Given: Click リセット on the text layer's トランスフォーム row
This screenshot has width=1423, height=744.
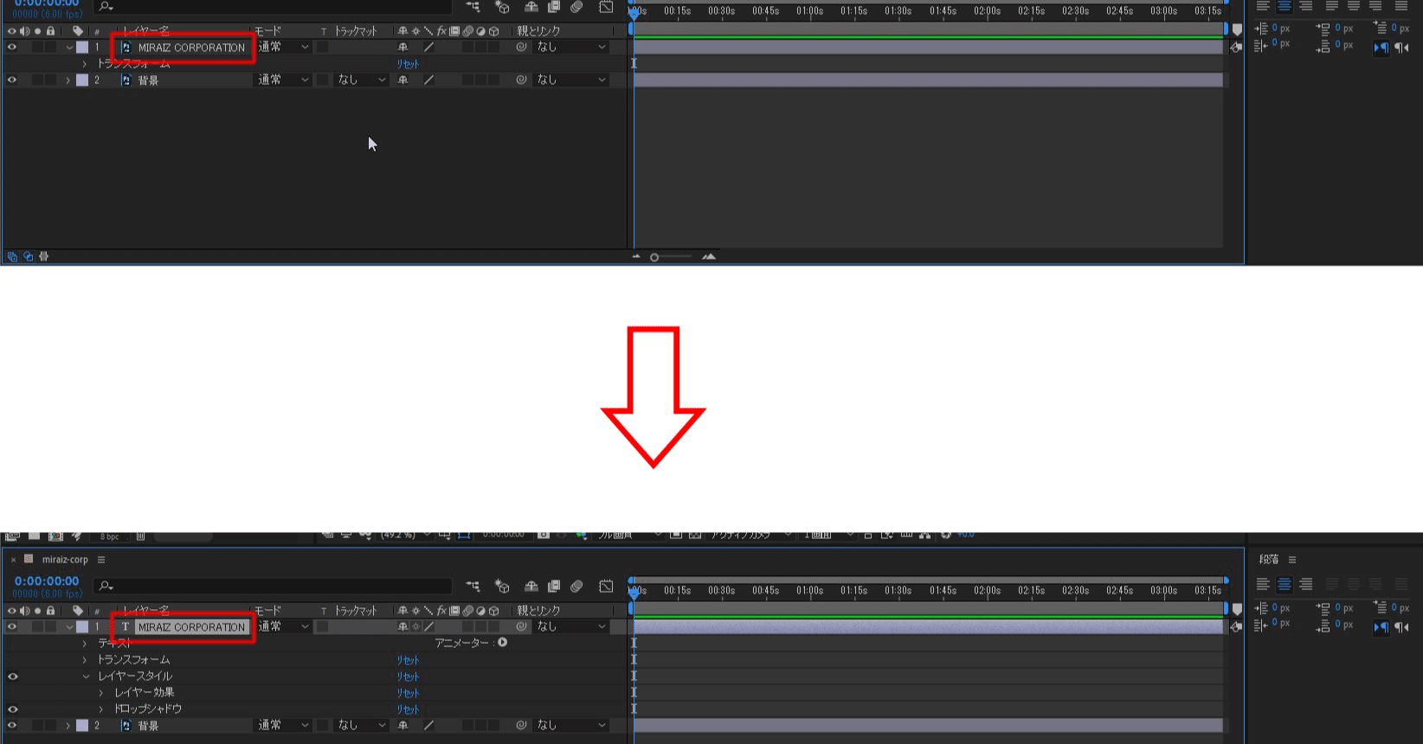Looking at the screenshot, I should 408,660.
